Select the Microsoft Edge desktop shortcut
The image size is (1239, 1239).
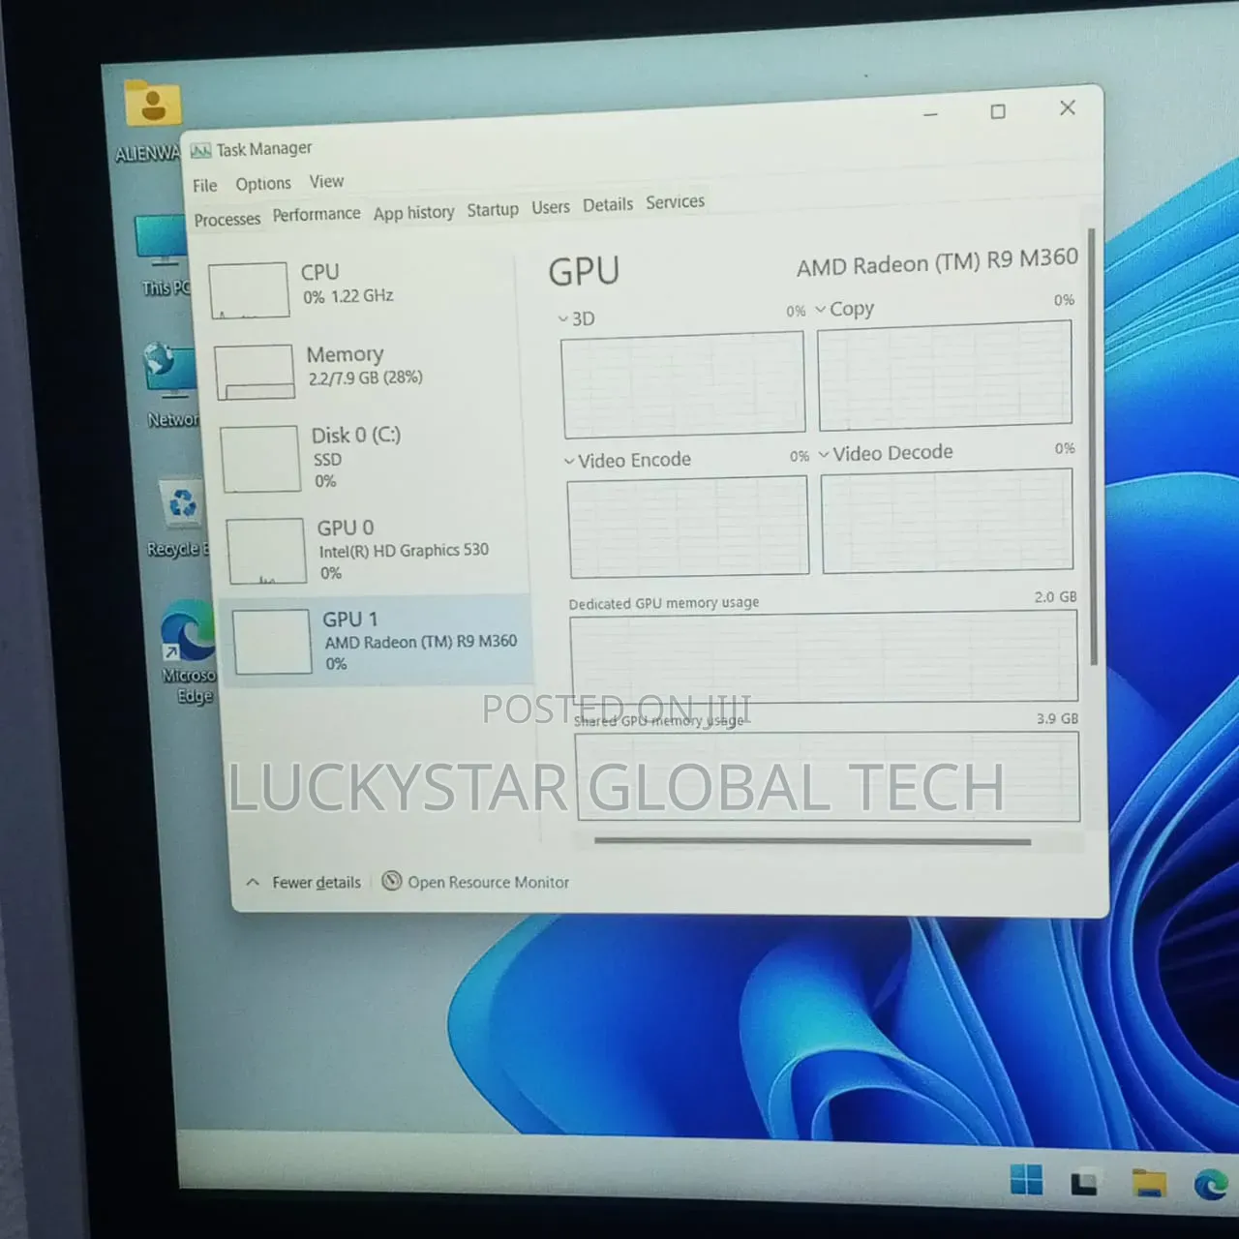[x=189, y=652]
